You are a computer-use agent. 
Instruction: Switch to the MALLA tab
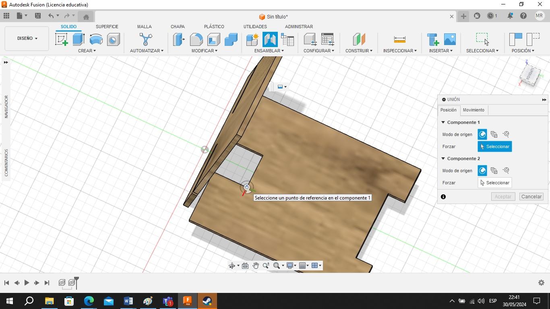[144, 27]
